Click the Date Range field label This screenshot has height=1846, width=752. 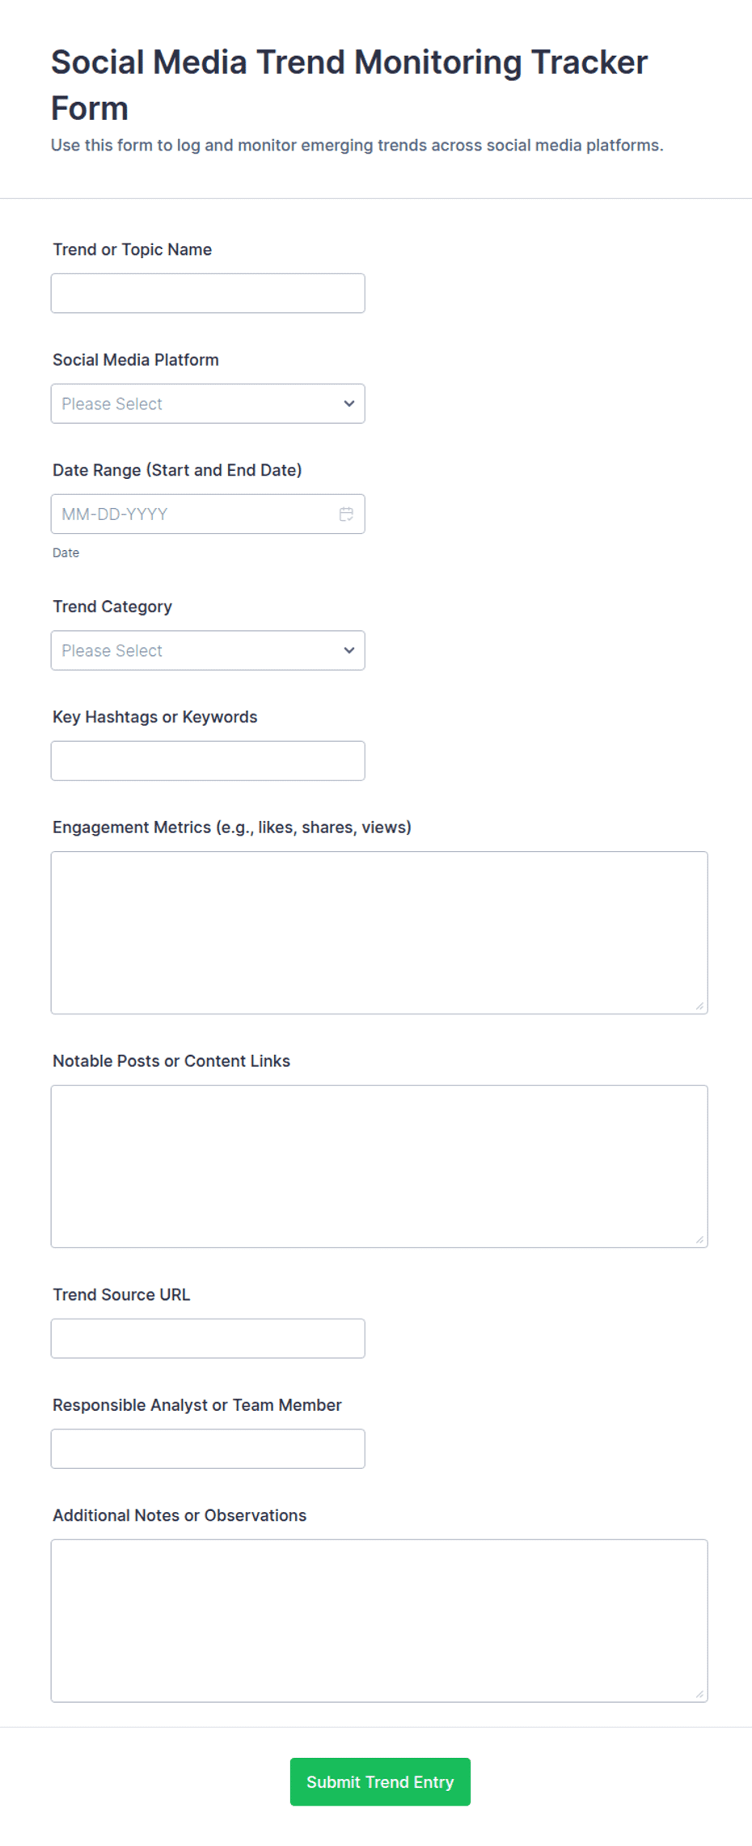coord(177,470)
